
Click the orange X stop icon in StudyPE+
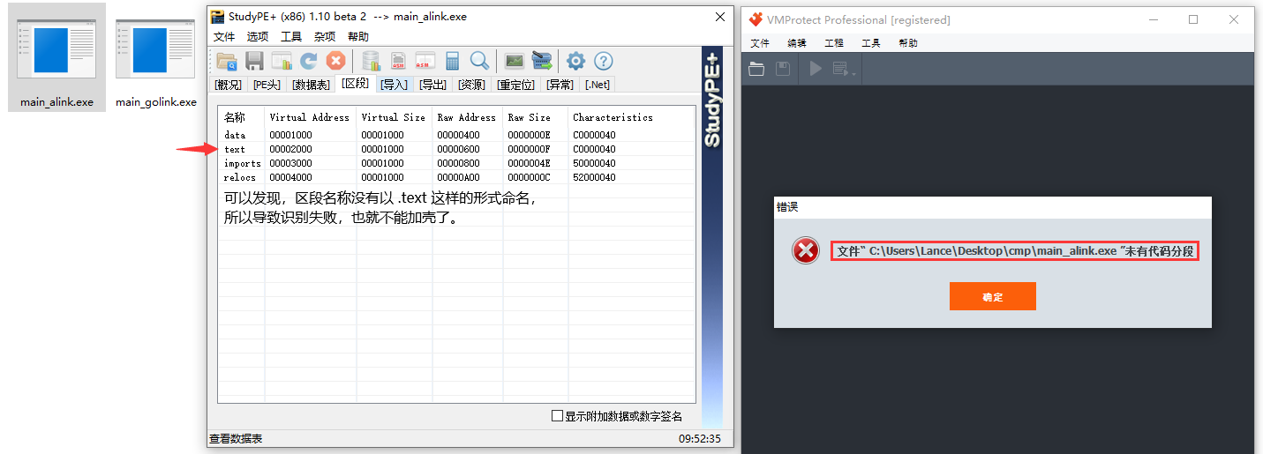click(335, 61)
